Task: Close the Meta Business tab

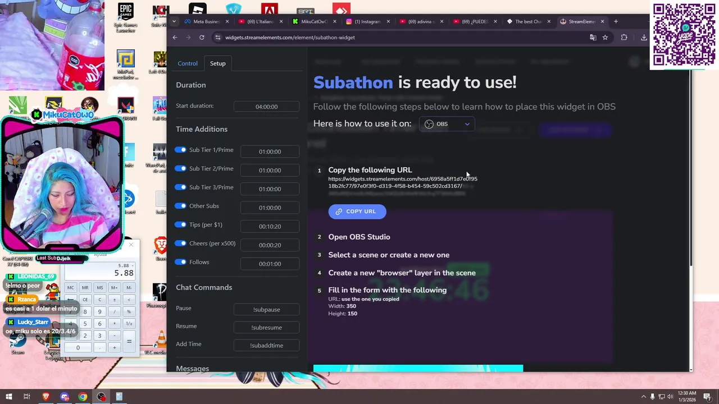Action: 227,21
